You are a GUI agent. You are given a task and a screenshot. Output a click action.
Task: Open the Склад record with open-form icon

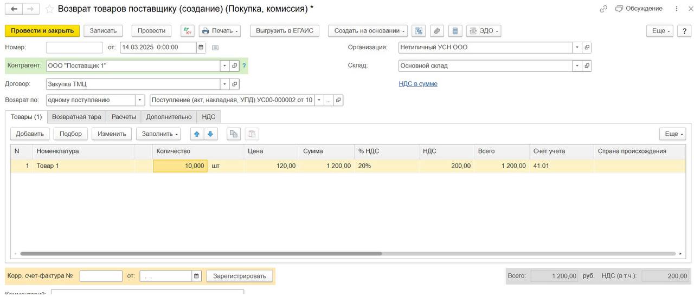pyautogui.click(x=587, y=66)
